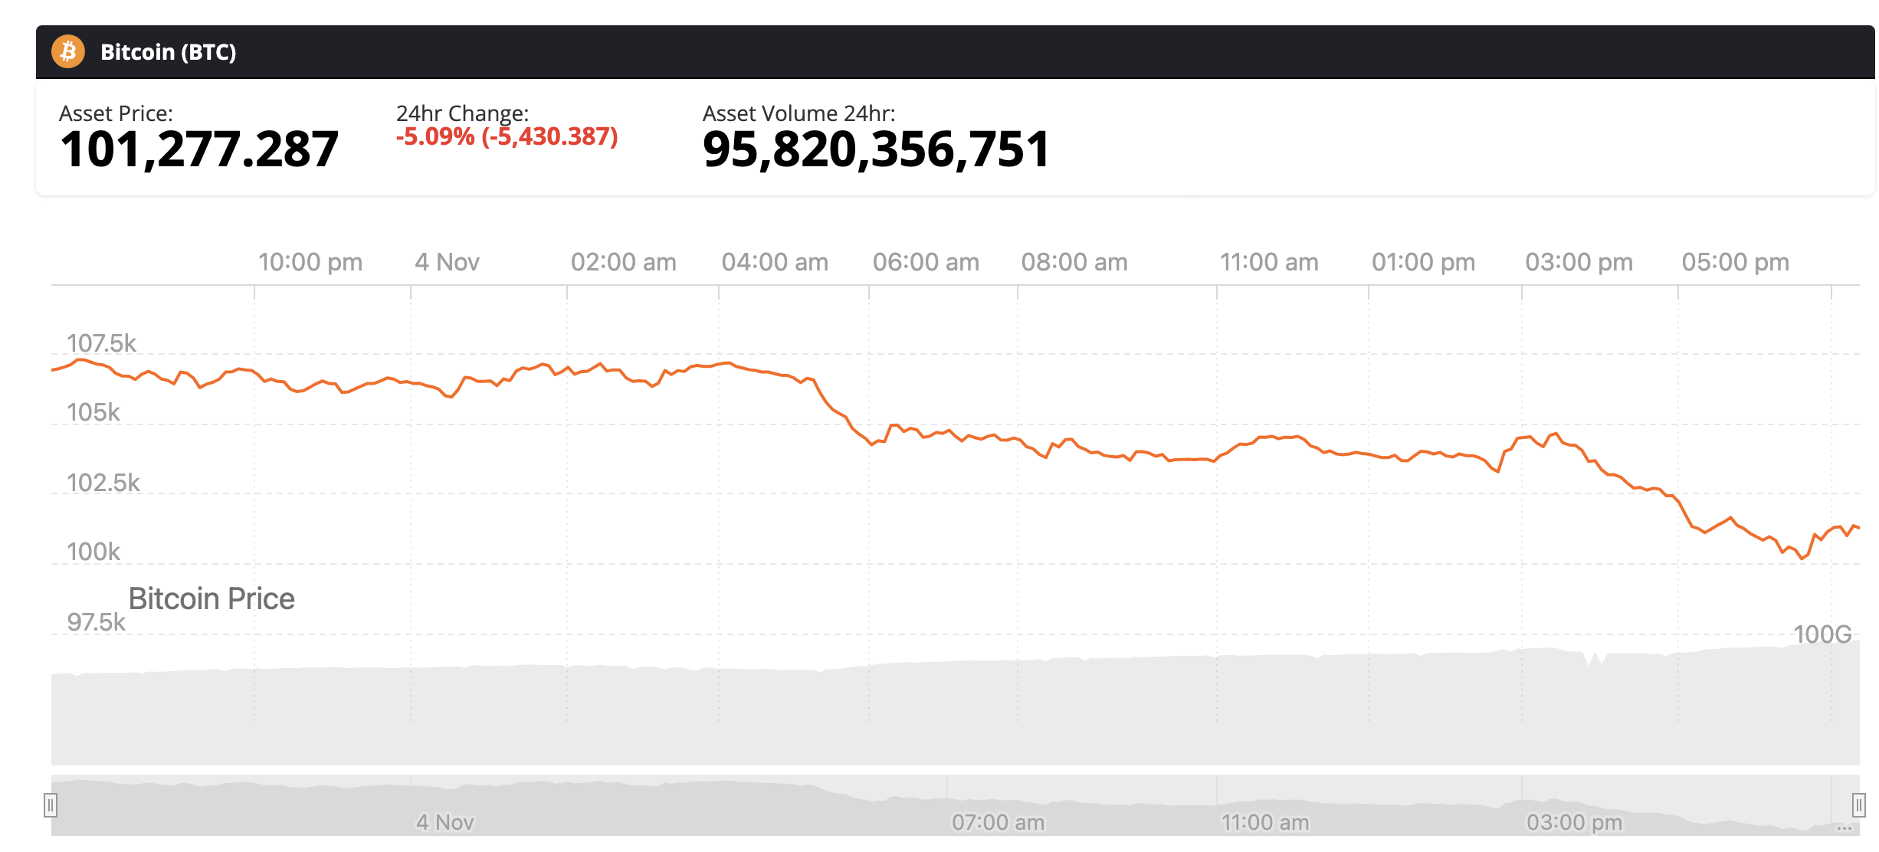Grab the right range navigator handle
This screenshot has width=1879, height=852.
pos(1858,805)
